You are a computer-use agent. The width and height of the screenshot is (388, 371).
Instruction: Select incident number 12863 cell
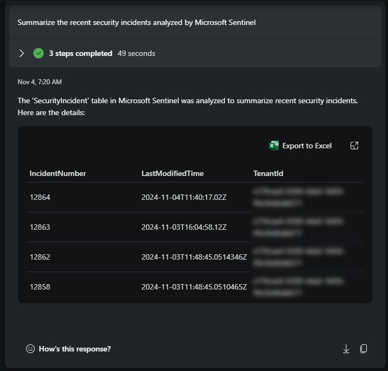[x=40, y=227]
